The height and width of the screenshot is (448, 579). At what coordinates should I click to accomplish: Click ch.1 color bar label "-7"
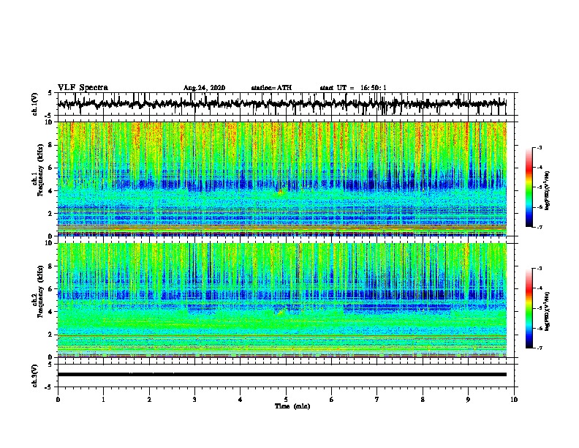(540, 227)
